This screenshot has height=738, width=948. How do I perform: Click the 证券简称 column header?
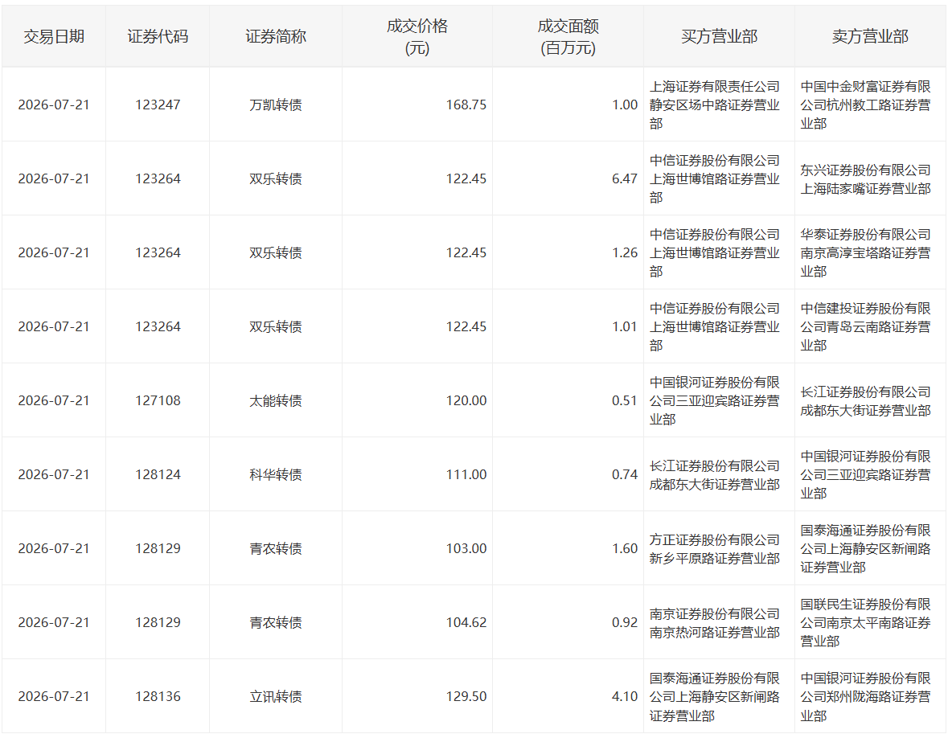[276, 37]
